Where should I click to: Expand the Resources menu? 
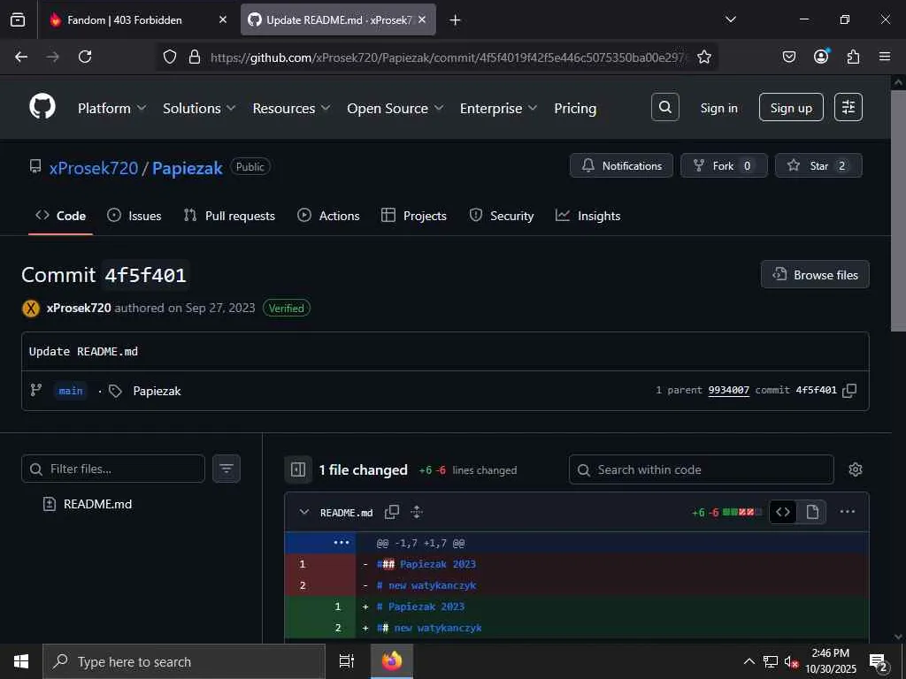click(x=291, y=108)
